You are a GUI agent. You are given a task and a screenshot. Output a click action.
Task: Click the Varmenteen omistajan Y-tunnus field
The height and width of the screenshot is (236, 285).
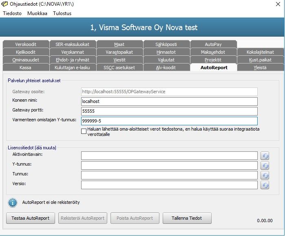pyautogui.click(x=169, y=121)
